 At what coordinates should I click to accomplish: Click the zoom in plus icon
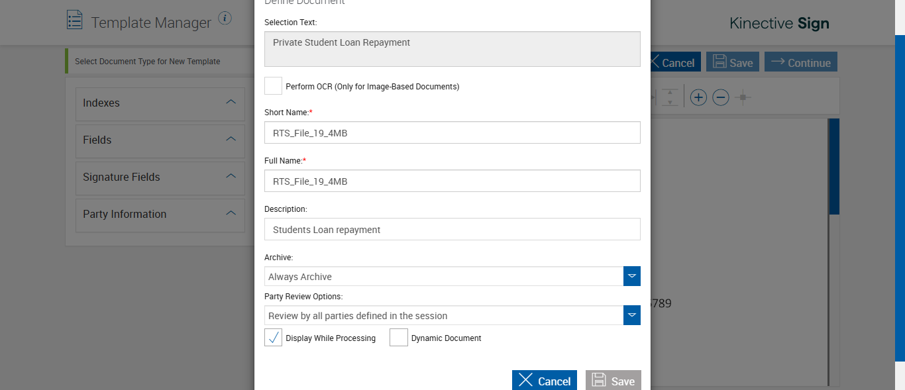click(698, 98)
